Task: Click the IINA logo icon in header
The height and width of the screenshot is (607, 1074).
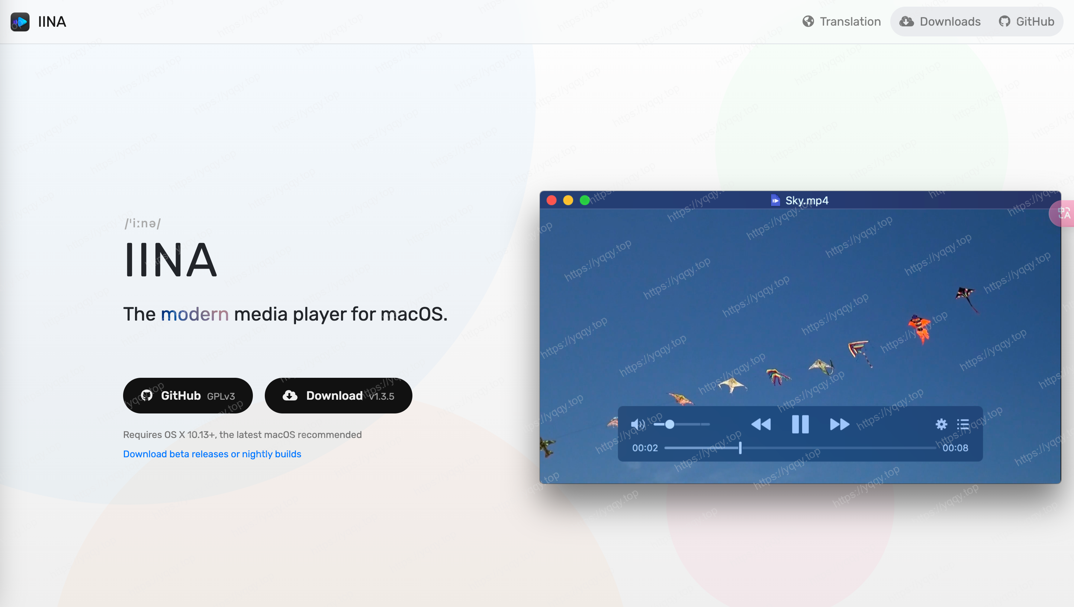Action: (x=20, y=22)
